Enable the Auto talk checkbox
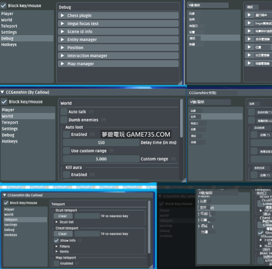The height and width of the screenshot is (269, 272). (x=64, y=112)
